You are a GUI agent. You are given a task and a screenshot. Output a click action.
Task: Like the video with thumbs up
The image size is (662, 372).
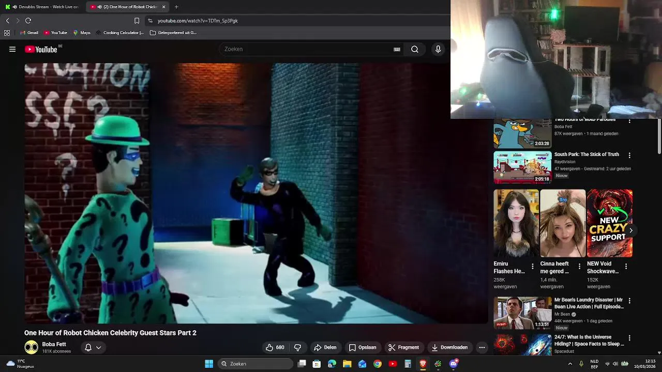click(x=275, y=347)
